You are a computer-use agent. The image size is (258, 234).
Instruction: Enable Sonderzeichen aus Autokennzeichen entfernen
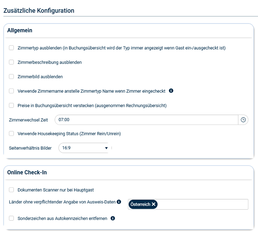point(11,218)
